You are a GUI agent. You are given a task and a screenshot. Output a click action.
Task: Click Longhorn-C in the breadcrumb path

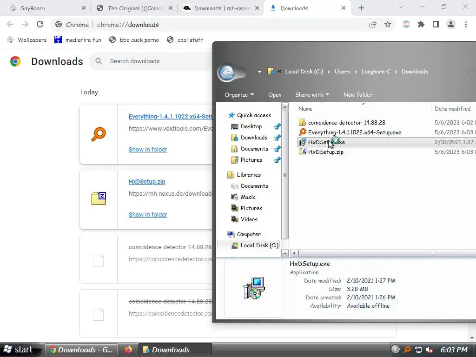click(376, 72)
